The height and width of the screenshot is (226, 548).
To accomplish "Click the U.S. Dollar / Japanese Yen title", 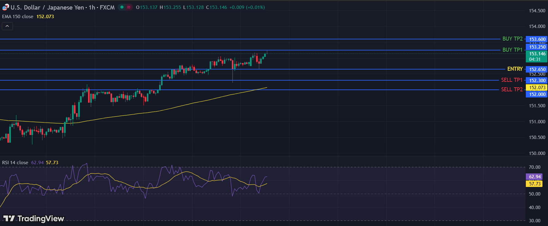I will 47,7.
